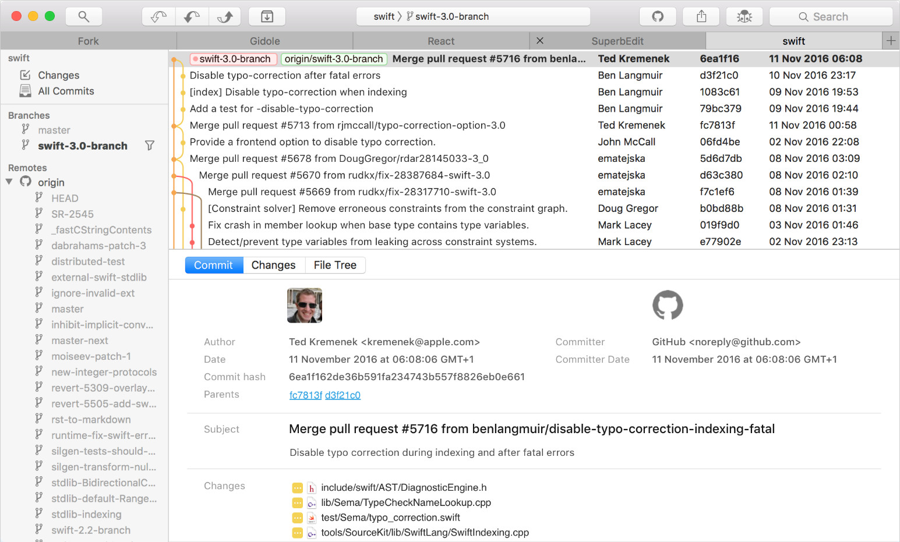Open the Changes tab in details pane

(274, 265)
